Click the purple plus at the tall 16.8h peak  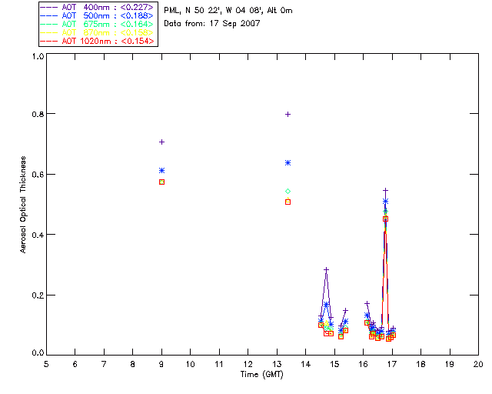click(386, 190)
